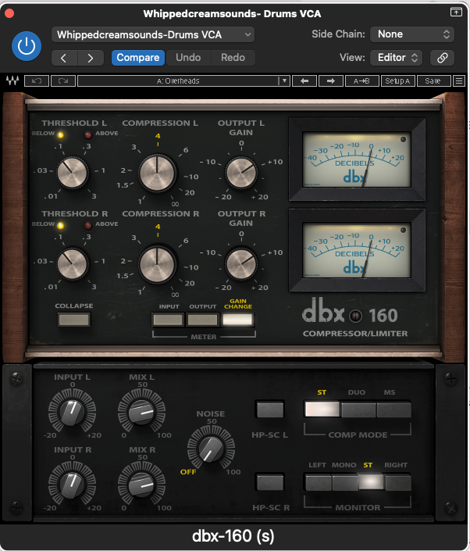Viewport: 470px width, 551px height.
Task: Load previous Waves preset with left arrow
Action: (304, 81)
